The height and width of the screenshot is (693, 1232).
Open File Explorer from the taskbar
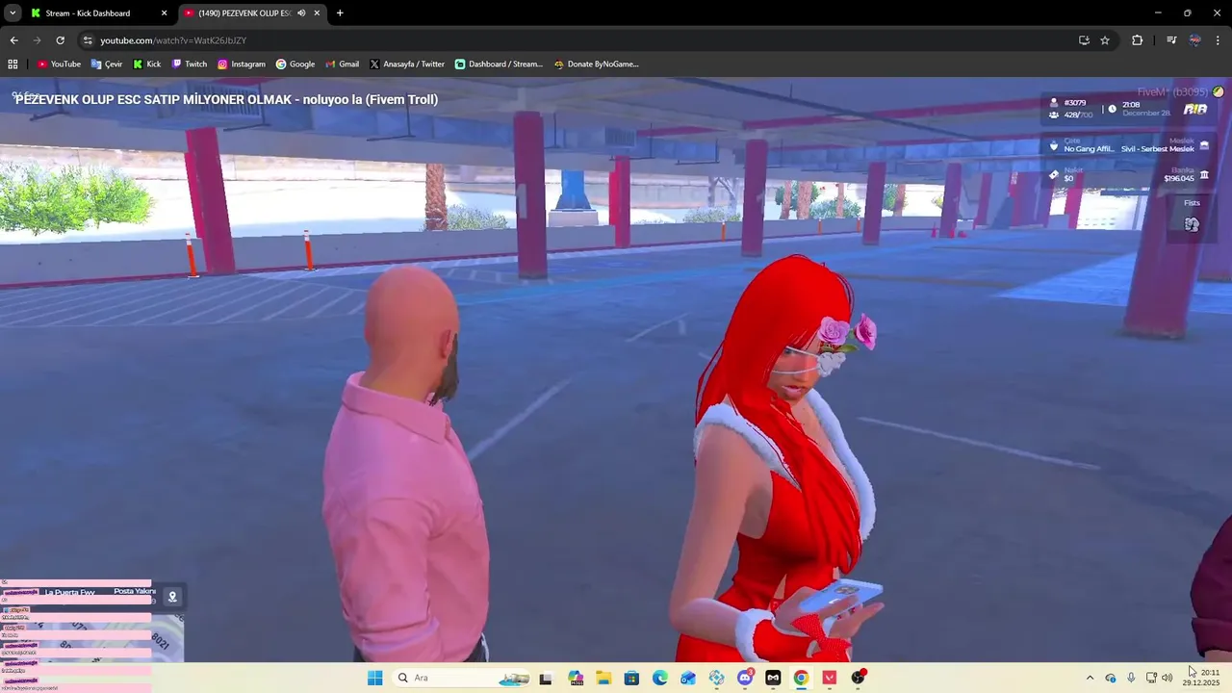click(603, 678)
